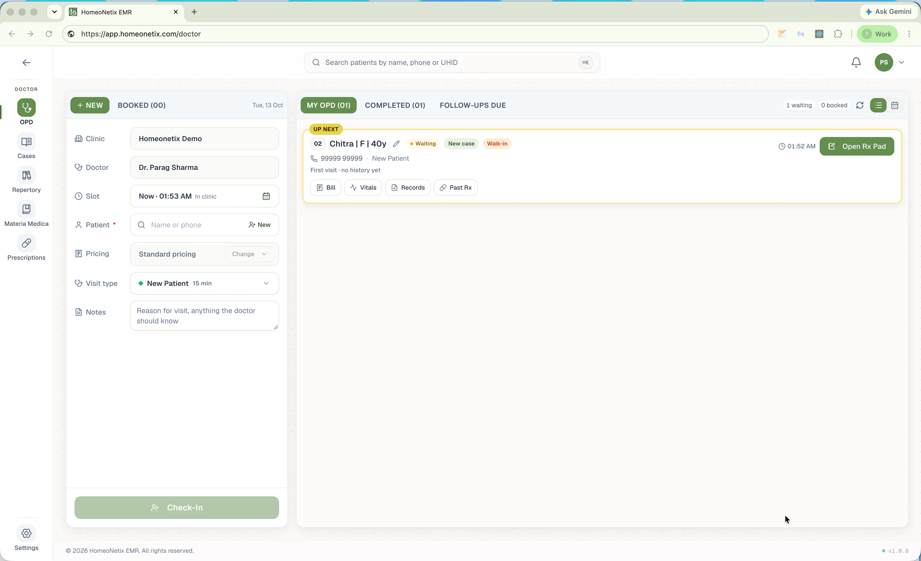The width and height of the screenshot is (921, 561).
Task: Open the Repertory sidebar icon
Action: [x=26, y=176]
